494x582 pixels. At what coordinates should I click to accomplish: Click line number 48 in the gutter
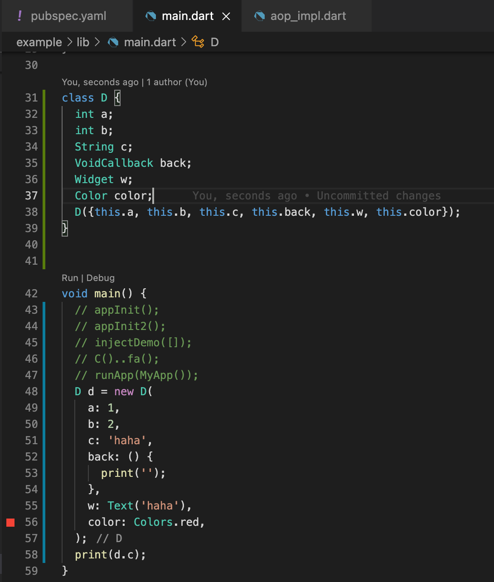click(x=31, y=392)
